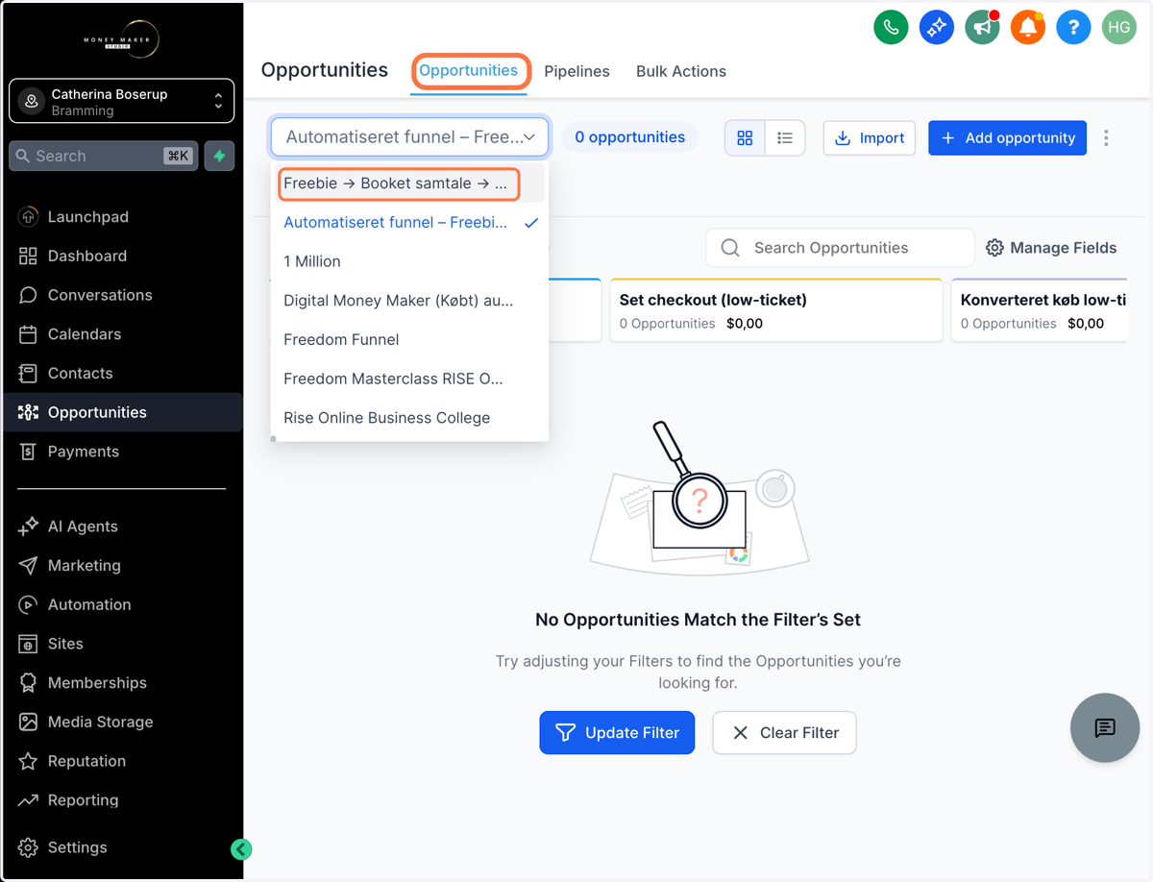Choose the Freedom Funnel pipeline
Screen dimensions: 1153x882
click(410, 339)
